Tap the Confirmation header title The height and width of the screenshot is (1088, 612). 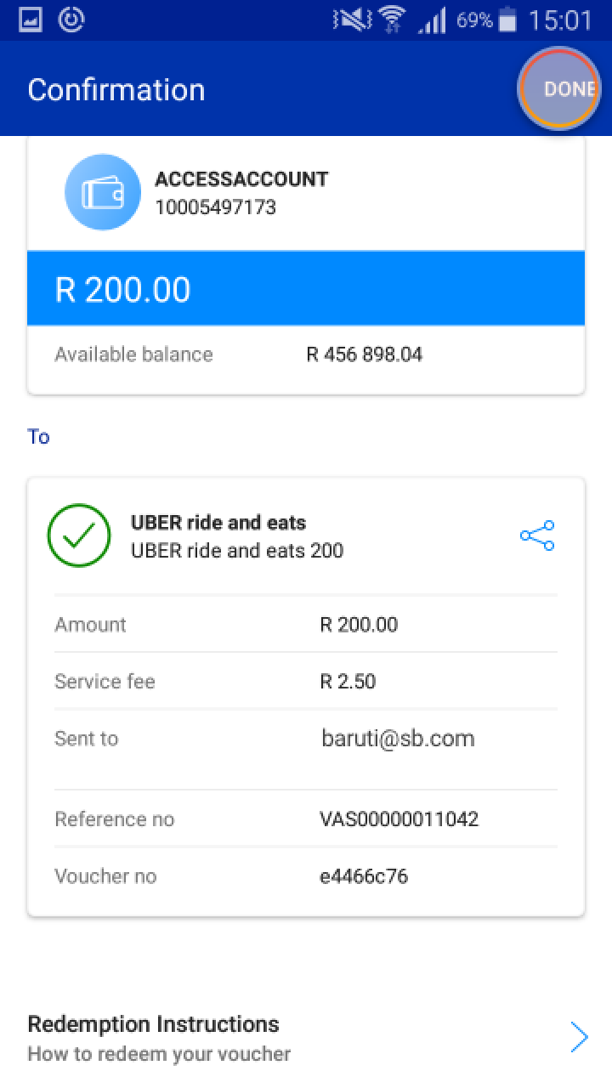116,89
